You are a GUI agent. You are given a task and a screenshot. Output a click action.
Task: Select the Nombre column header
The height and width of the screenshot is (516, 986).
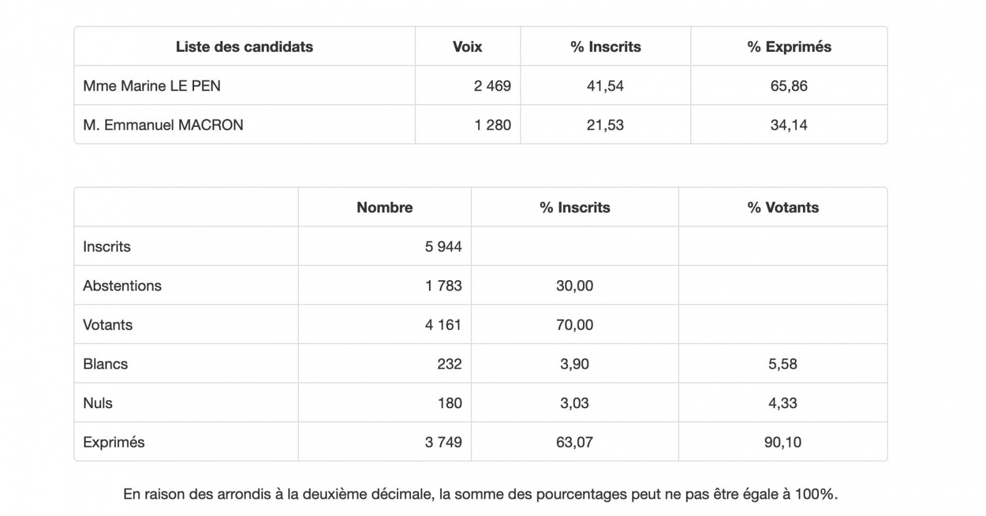coord(385,208)
